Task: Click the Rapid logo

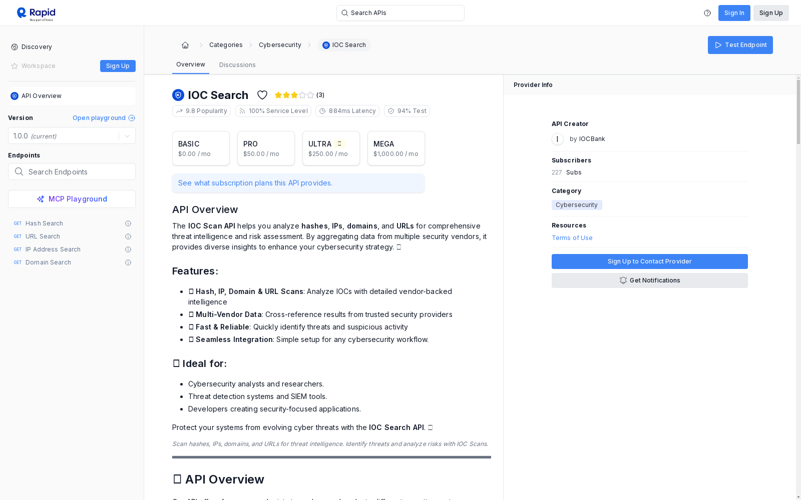Action: click(x=36, y=13)
